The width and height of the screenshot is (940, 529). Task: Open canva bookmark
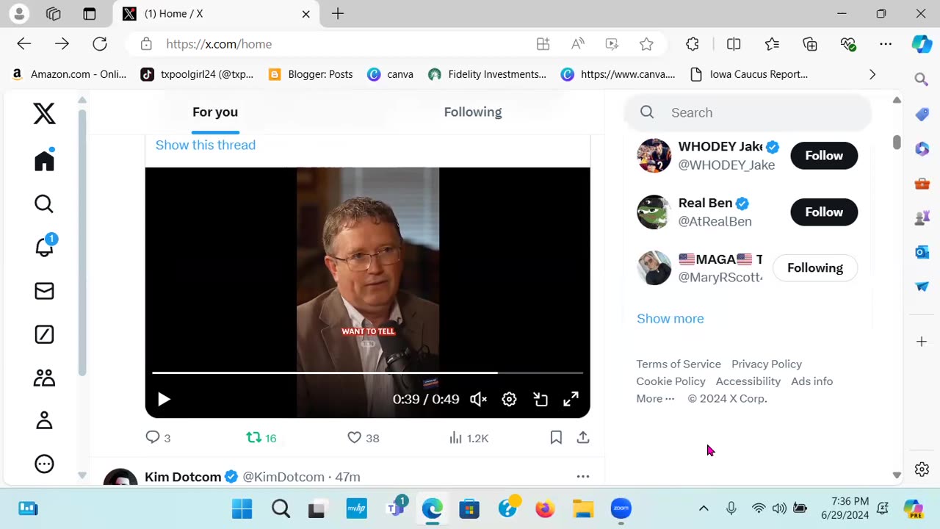(390, 74)
